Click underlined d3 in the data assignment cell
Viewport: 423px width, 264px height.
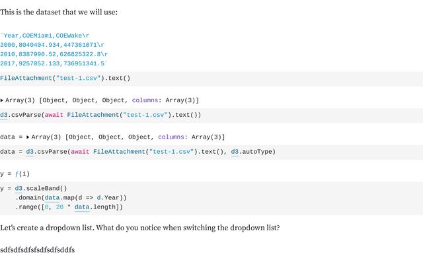tap(30, 152)
